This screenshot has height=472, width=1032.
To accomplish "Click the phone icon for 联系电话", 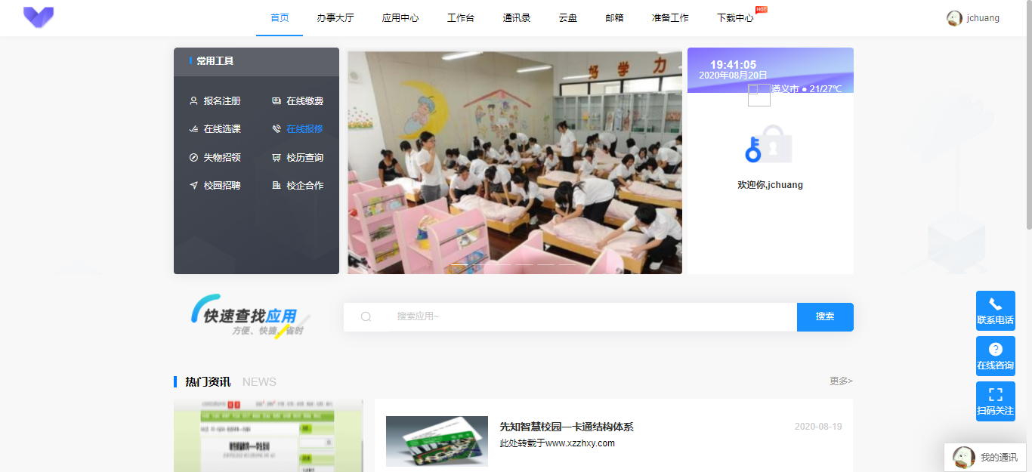I will point(995,304).
